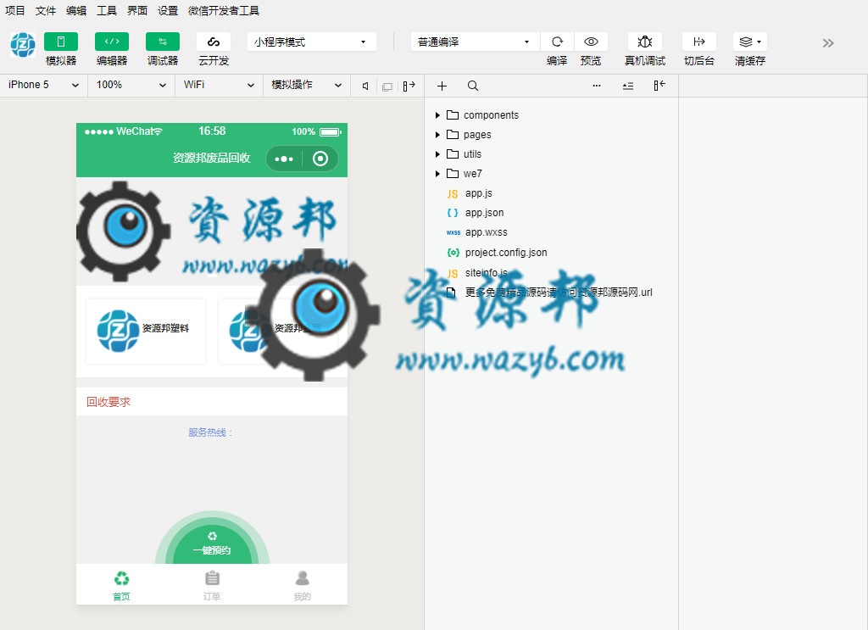Open the 100% zoom dropdown
The height and width of the screenshot is (630, 868).
[131, 86]
